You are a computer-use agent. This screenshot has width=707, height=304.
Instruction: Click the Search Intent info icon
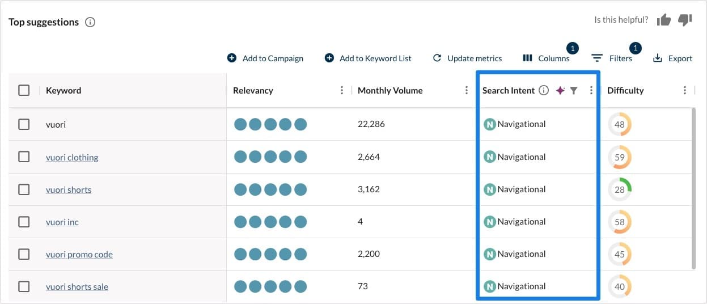[544, 90]
